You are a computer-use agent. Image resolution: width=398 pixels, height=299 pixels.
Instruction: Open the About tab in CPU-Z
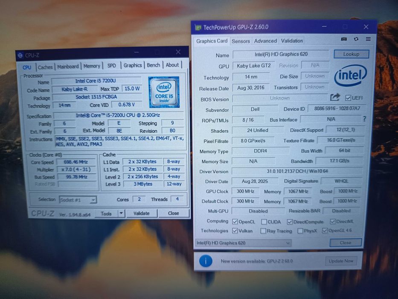pyautogui.click(x=172, y=65)
